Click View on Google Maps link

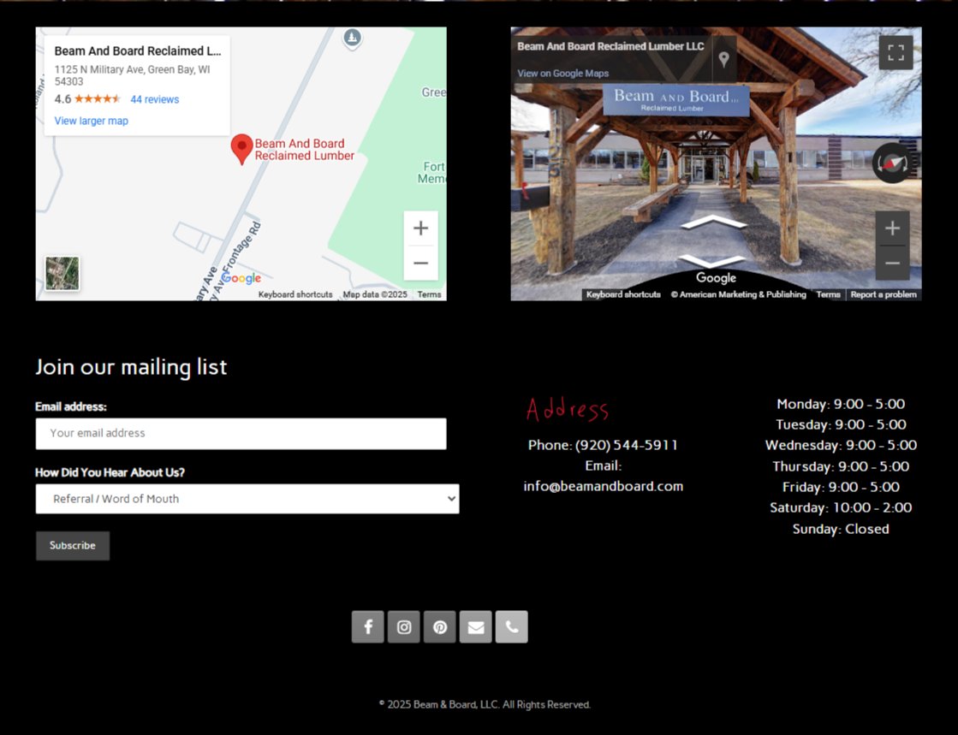(x=563, y=74)
